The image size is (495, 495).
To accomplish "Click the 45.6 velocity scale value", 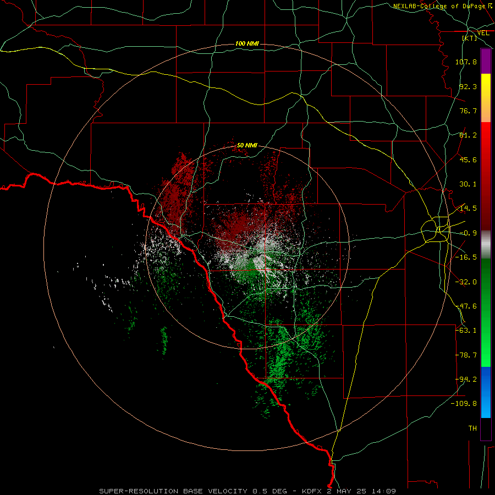I will point(468,159).
